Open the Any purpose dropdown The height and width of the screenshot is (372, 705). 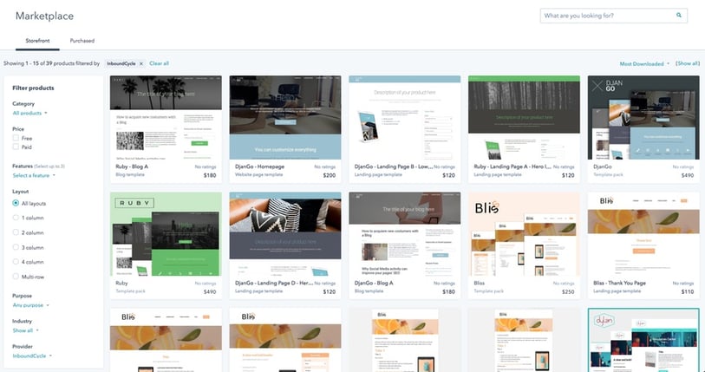click(31, 305)
